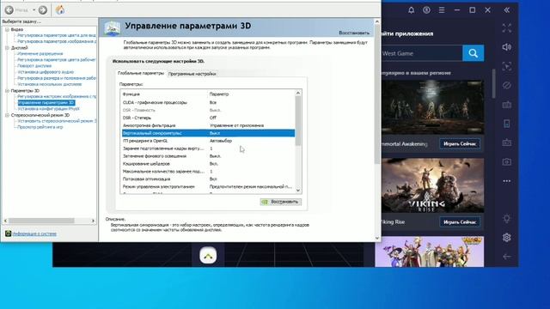This screenshot has width=550, height=309.
Task: Click the crossed-circle icon in the BlueStacks sidebar
Action: click(507, 85)
